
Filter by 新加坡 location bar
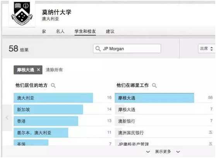coord(48,109)
